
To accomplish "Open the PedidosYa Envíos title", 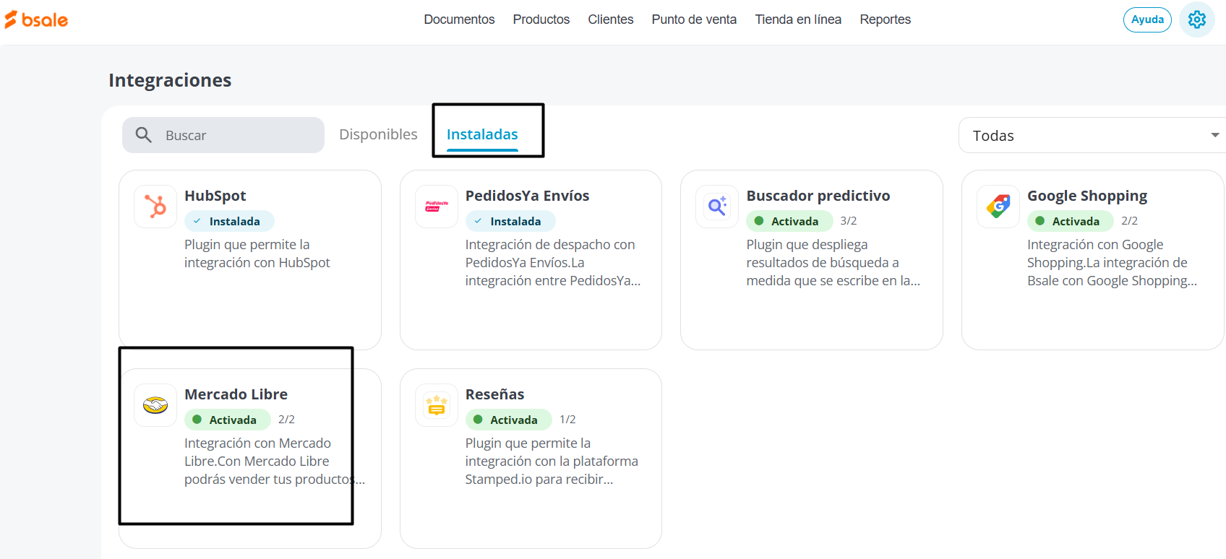I will pyautogui.click(x=527, y=196).
